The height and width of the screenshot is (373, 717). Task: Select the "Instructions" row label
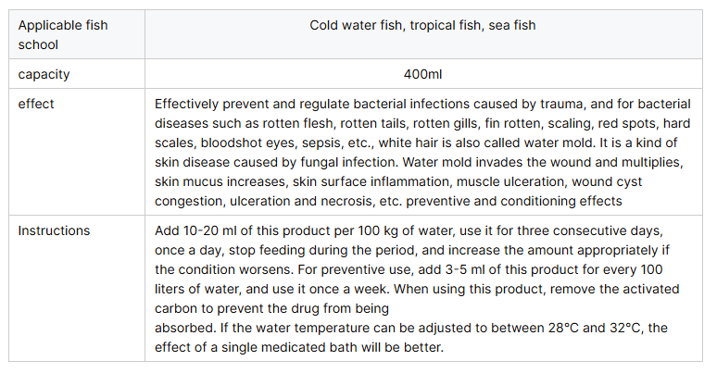(54, 230)
